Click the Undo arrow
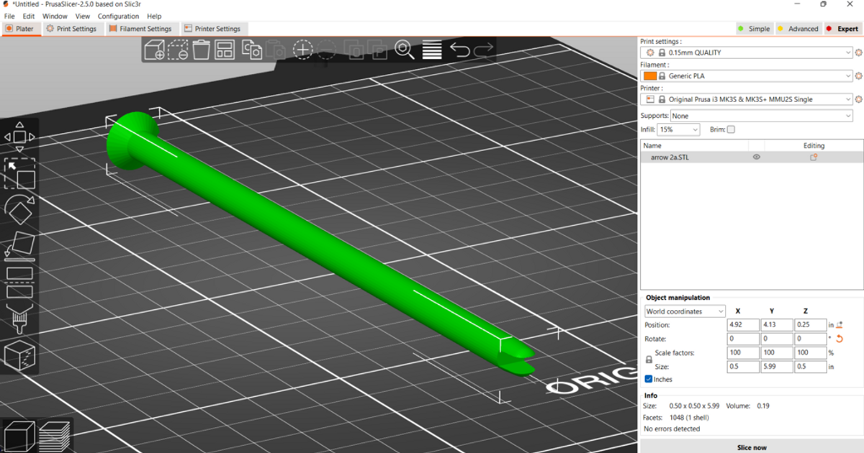 coord(462,50)
